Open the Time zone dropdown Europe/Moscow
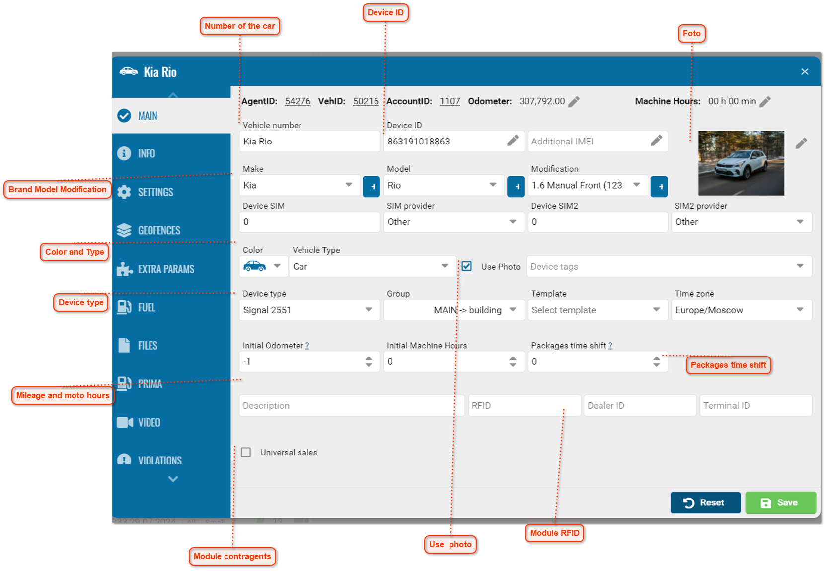This screenshot has width=825, height=571. 742,310
